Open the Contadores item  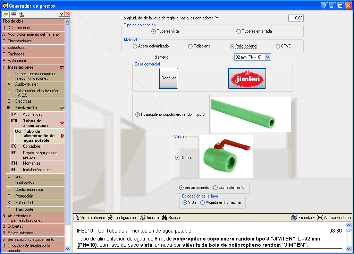37,146
